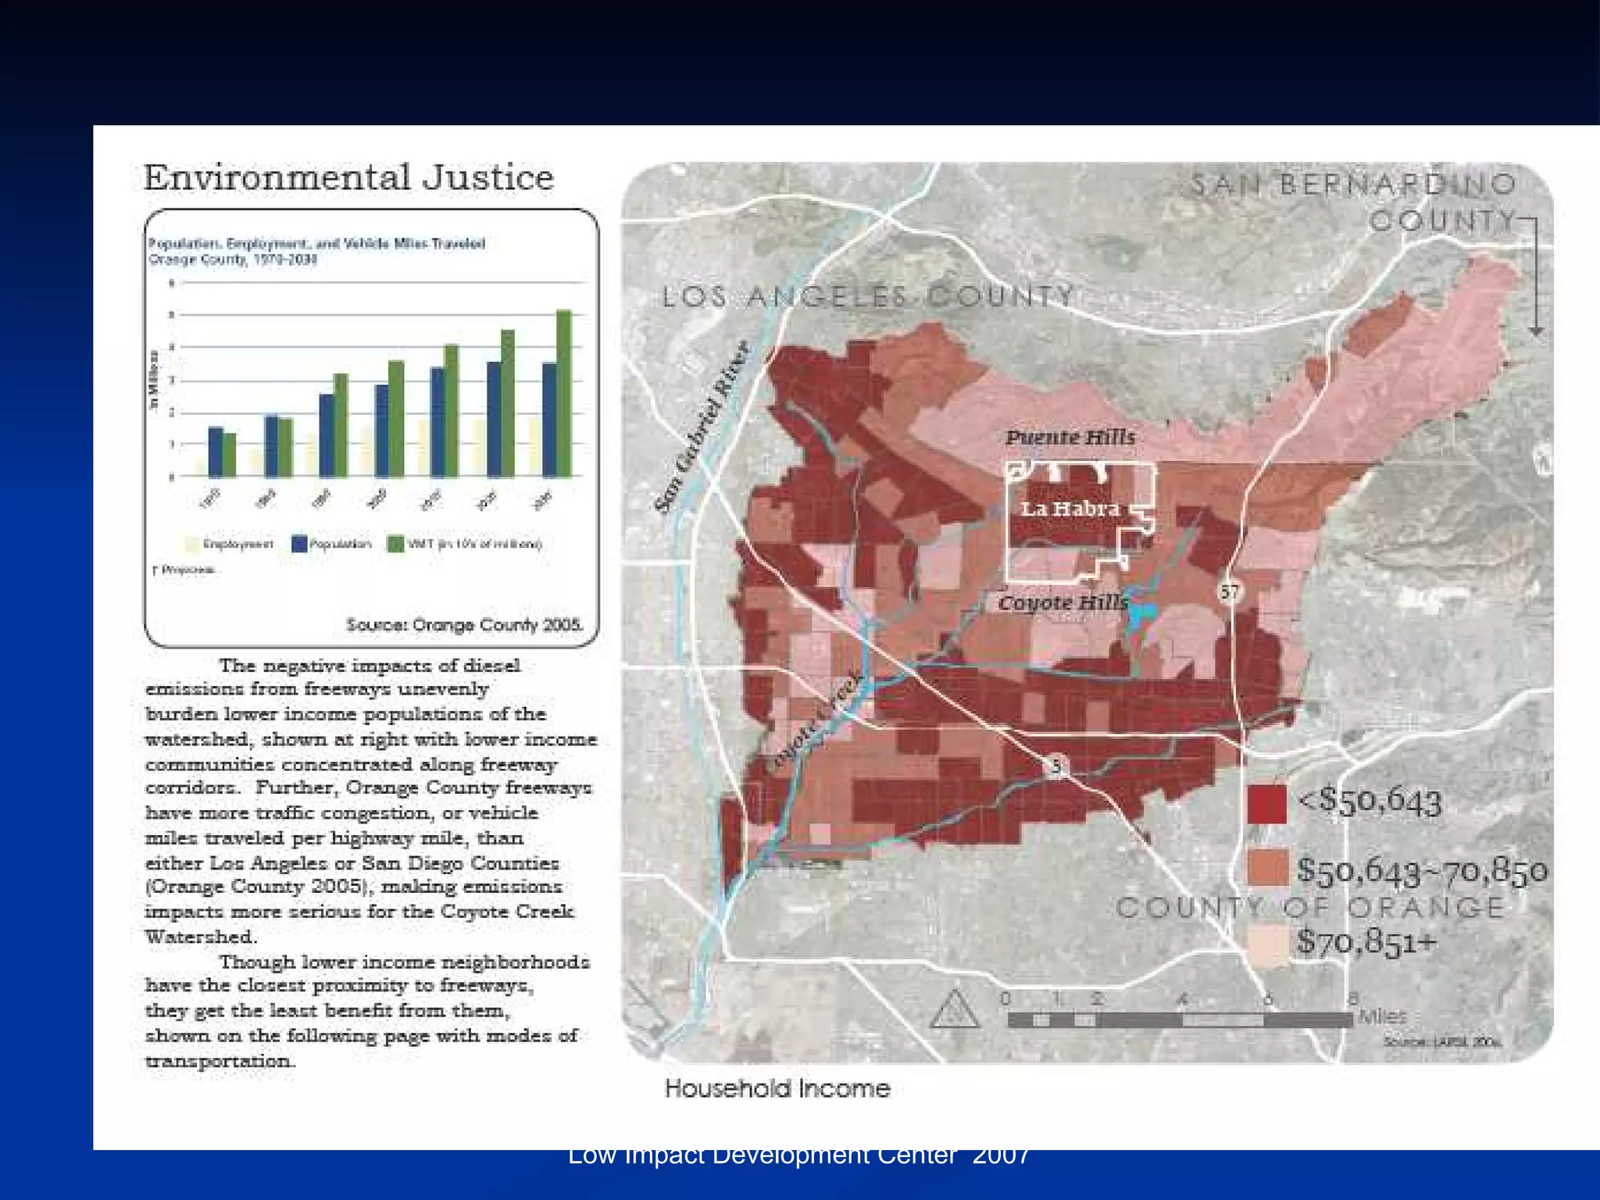Click the Household Income caption
1600x1200 pixels.
777,1088
